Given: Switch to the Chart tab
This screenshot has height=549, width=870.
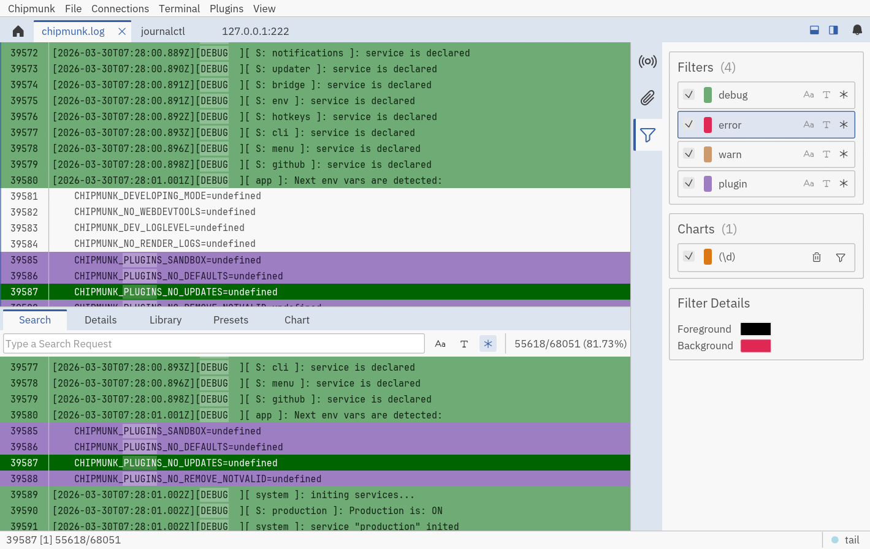Looking at the screenshot, I should point(297,320).
